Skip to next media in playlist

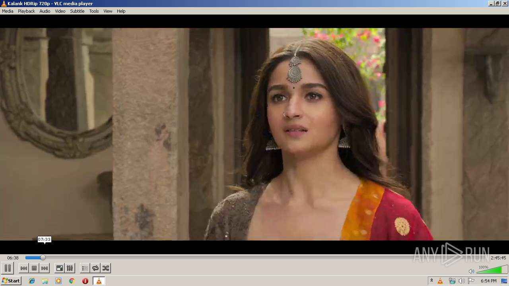click(45, 268)
